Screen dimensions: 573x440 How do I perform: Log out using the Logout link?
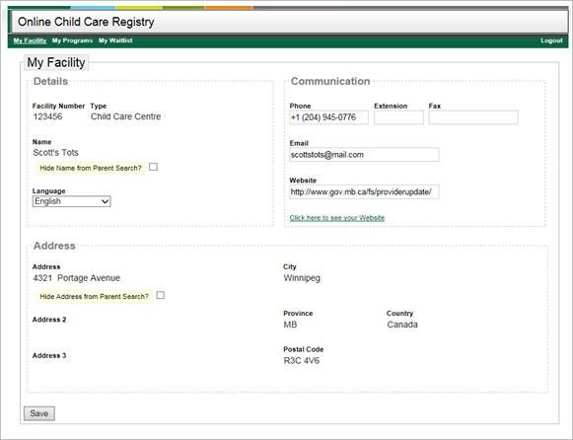pos(551,40)
